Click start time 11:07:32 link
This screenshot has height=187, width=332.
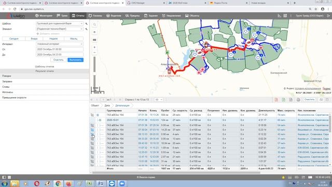tap(143, 148)
